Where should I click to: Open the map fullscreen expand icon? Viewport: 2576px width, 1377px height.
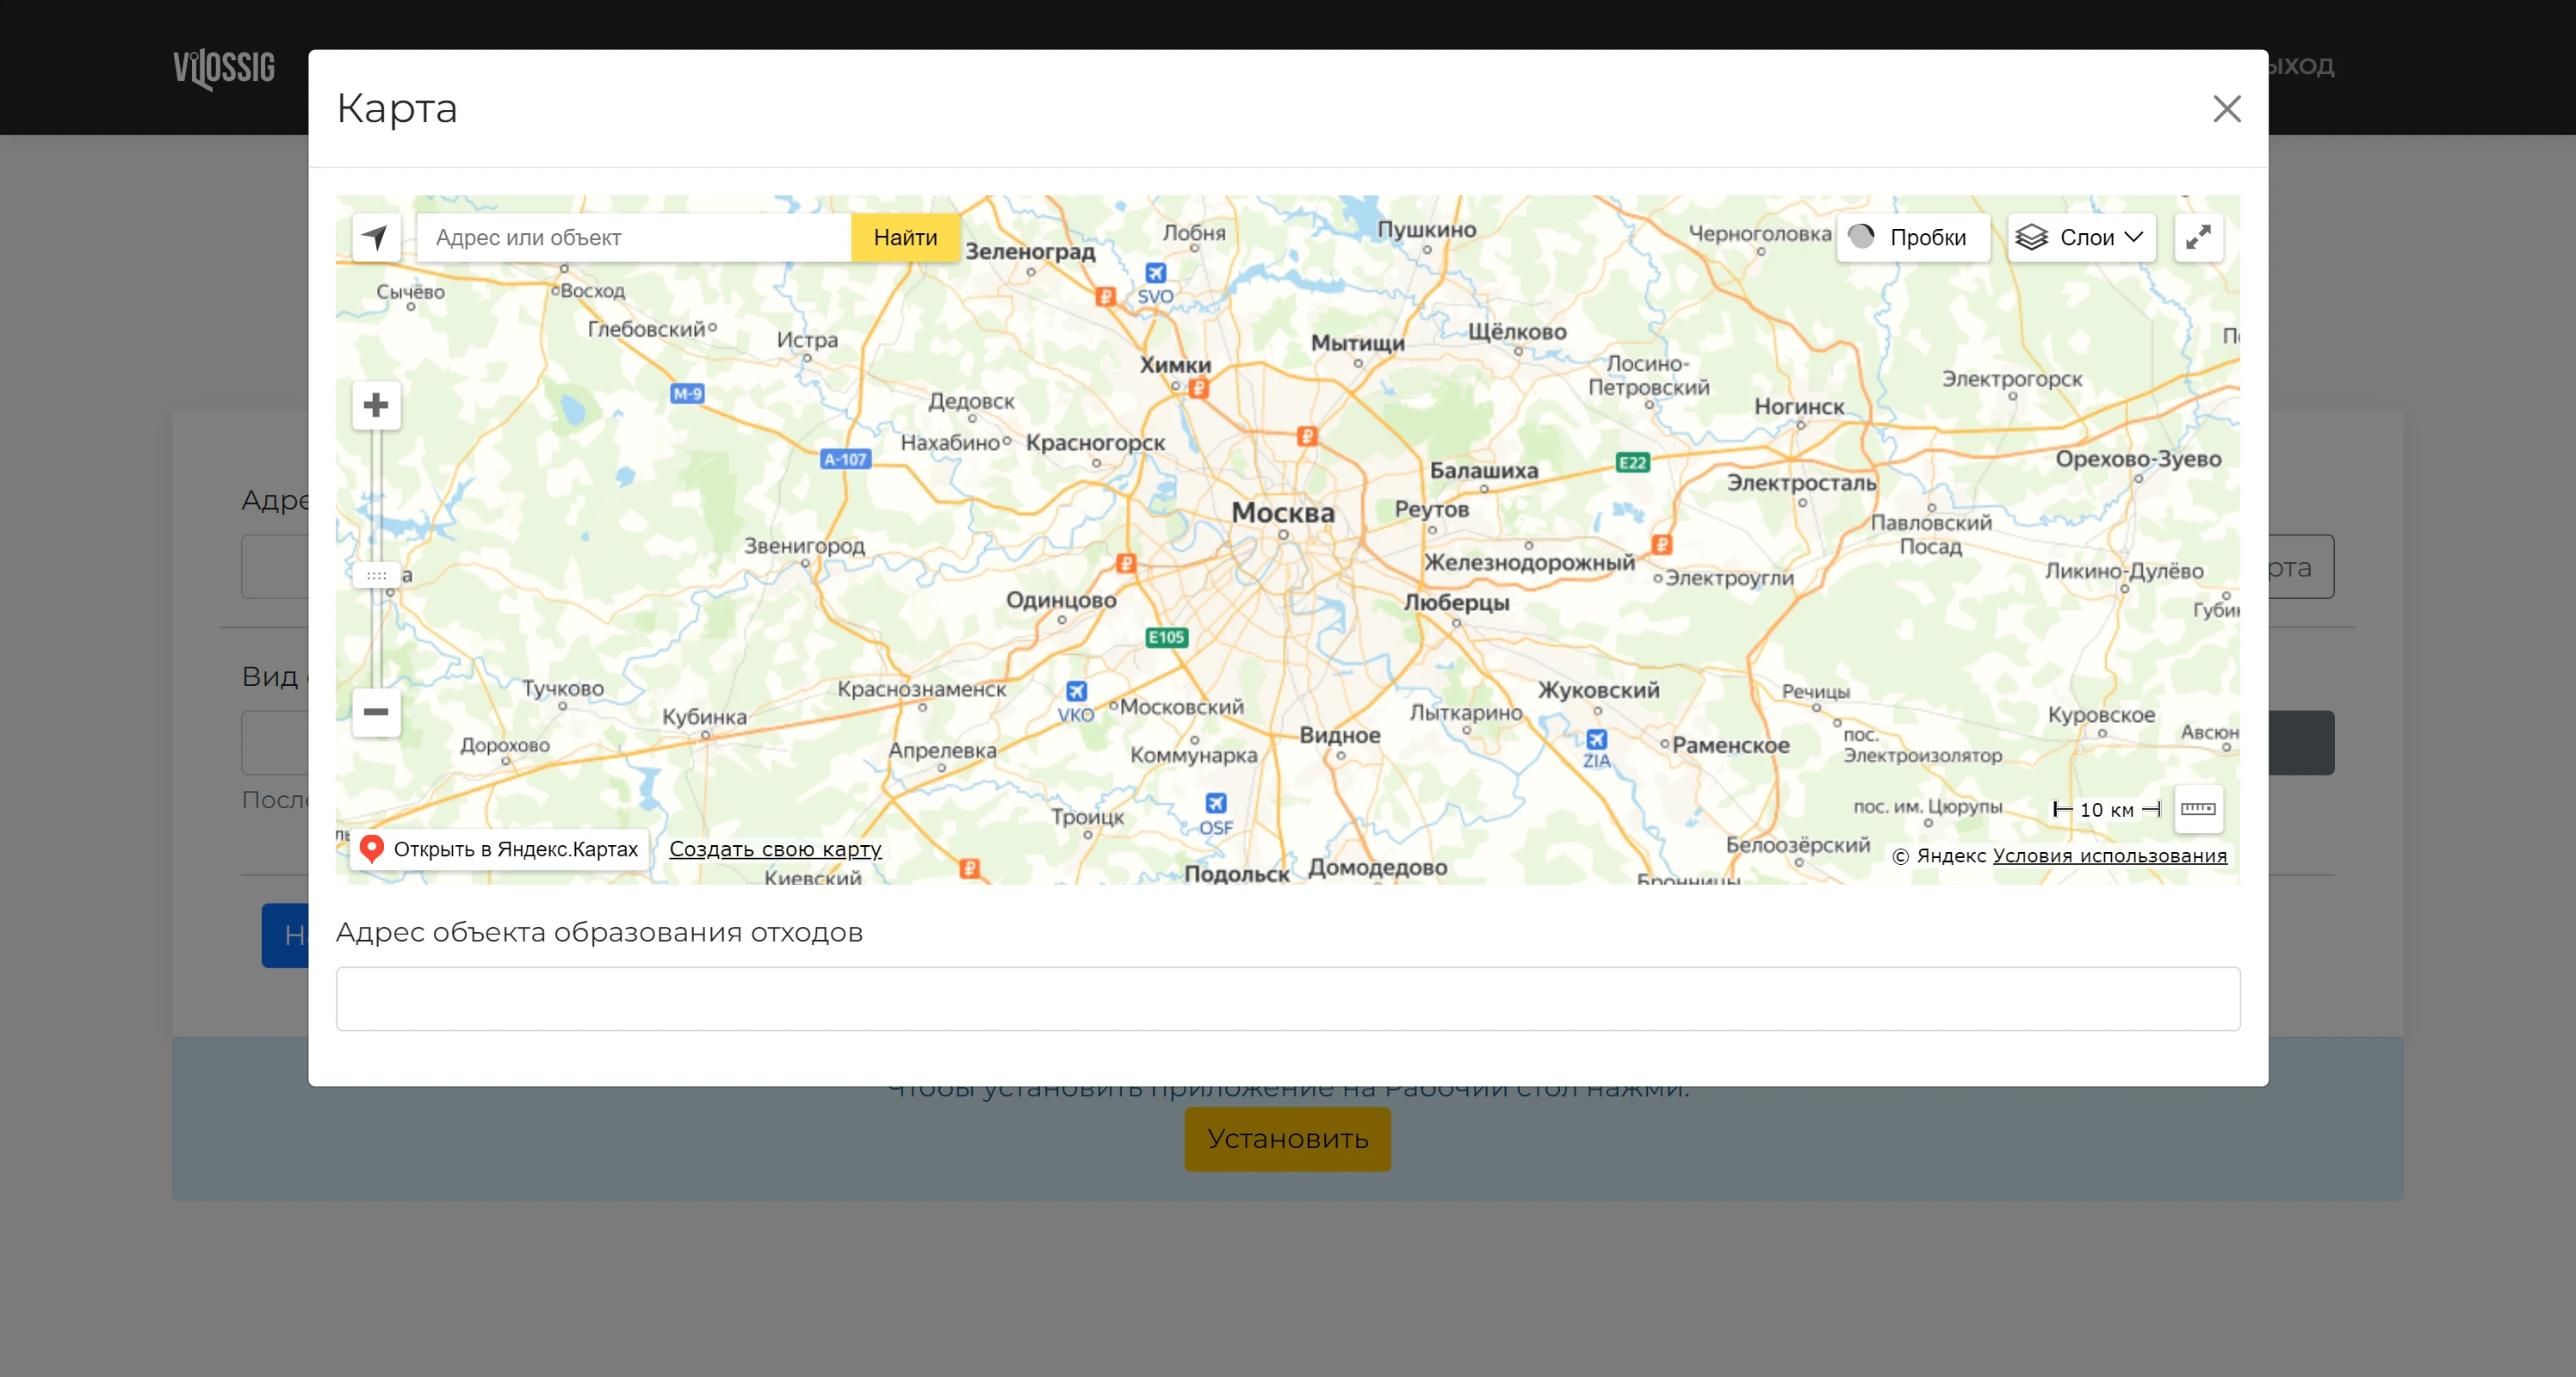pyautogui.click(x=2198, y=238)
